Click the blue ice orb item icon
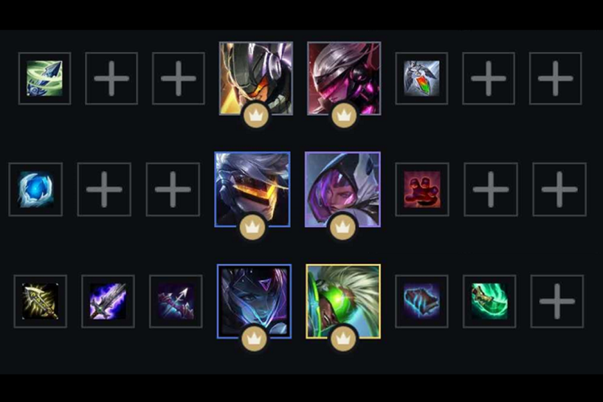Image resolution: width=603 pixels, height=402 pixels. [35, 190]
